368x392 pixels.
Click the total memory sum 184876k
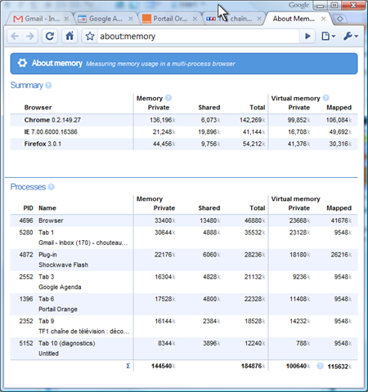(254, 366)
